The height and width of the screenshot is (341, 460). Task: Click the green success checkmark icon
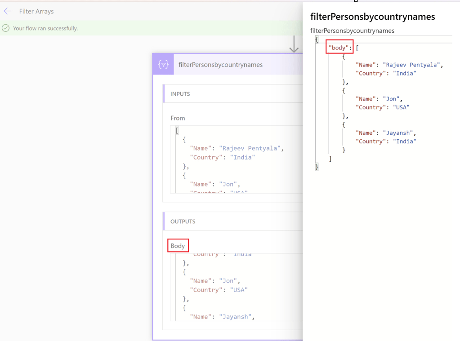(6, 28)
